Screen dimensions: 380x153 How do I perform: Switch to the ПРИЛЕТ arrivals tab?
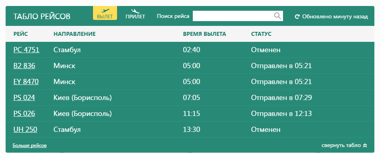(135, 14)
